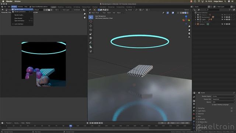This screenshot has height=133, width=236.
Task: Open the Combined pass dropdown
Action: coord(77,10)
